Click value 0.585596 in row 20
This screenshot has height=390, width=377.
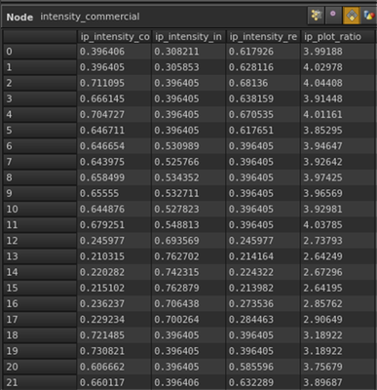[x=251, y=367]
